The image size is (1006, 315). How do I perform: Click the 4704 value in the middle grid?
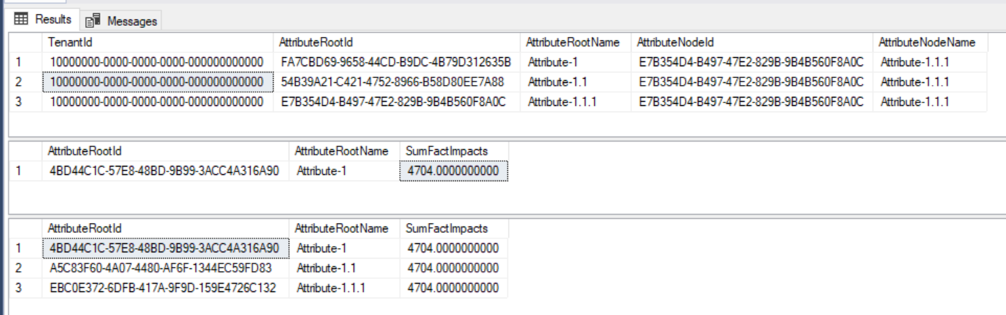(453, 171)
